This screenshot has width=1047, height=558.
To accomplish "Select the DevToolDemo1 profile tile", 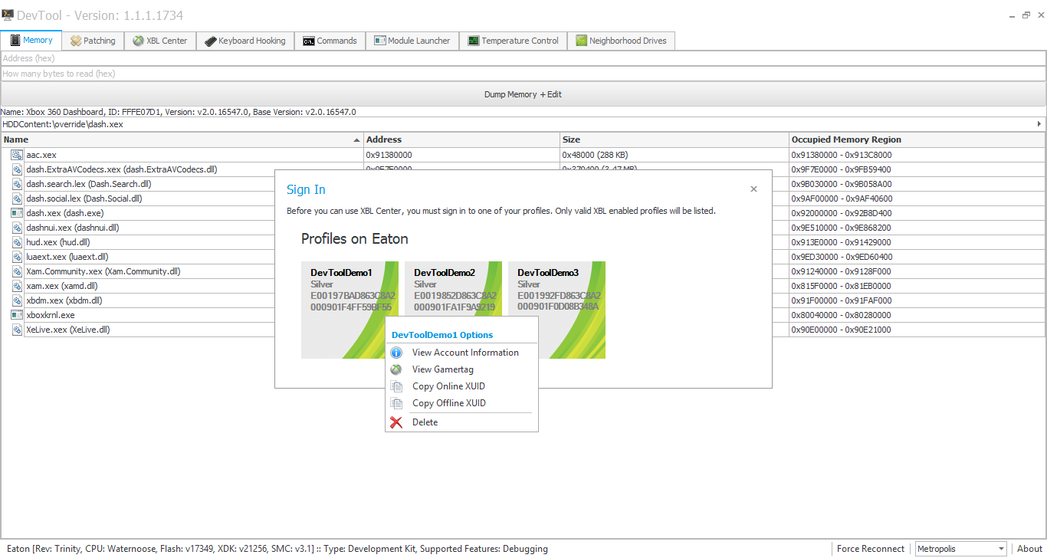I will 350,310.
